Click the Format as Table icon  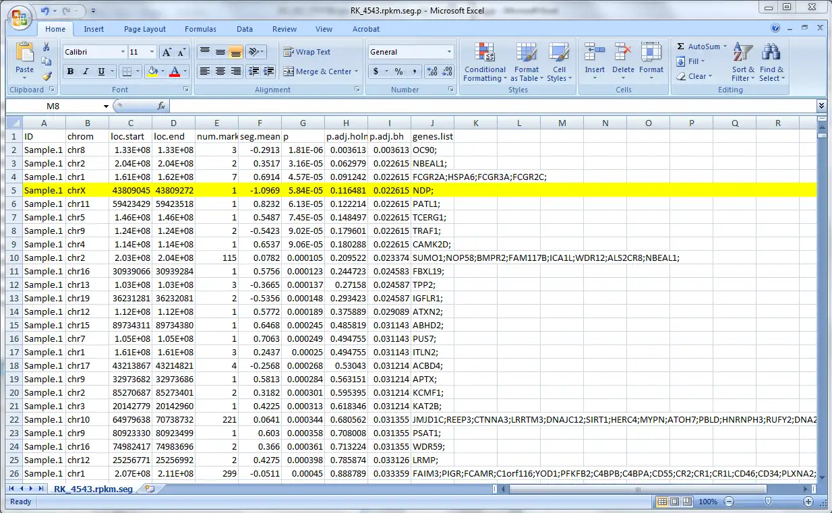pyautogui.click(x=526, y=63)
